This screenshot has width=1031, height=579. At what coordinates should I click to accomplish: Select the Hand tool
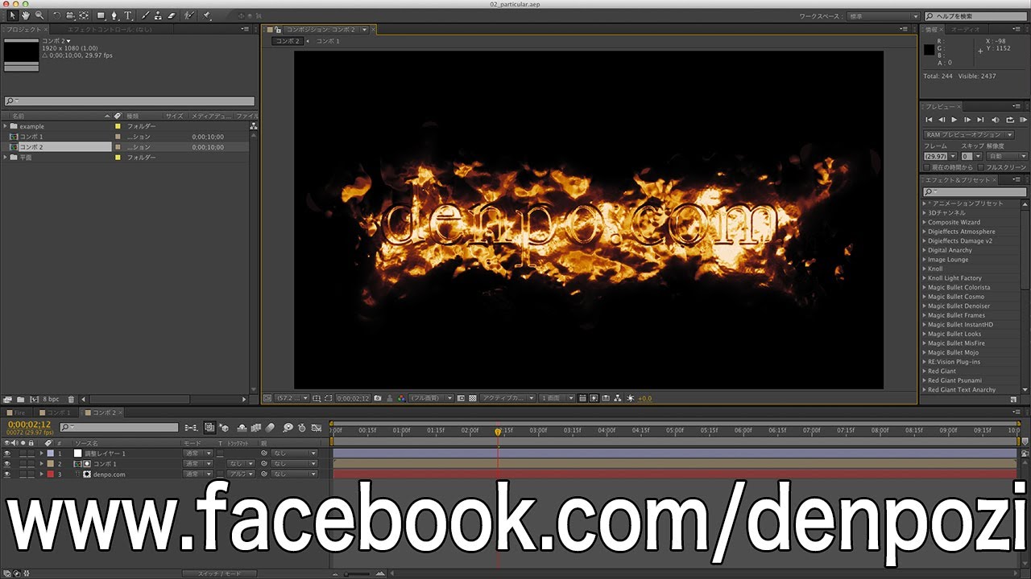[26, 15]
